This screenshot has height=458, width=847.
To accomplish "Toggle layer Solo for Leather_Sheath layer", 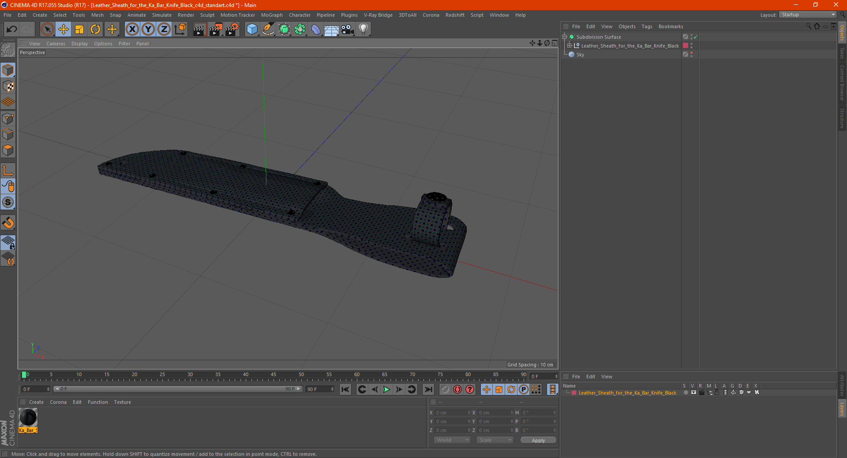I will (x=686, y=392).
